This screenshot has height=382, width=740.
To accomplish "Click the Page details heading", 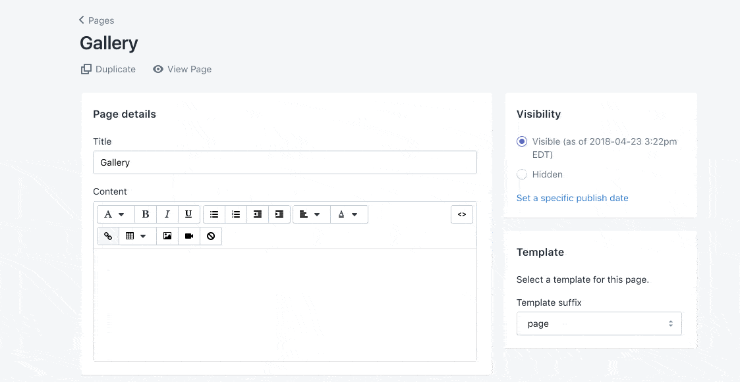I will 125,114.
